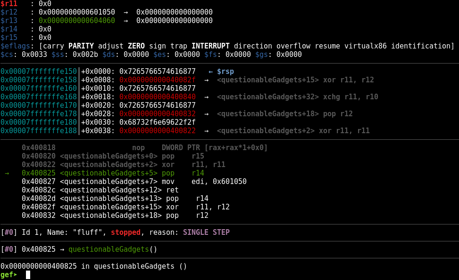Click the bold PARITY flag

[81, 46]
